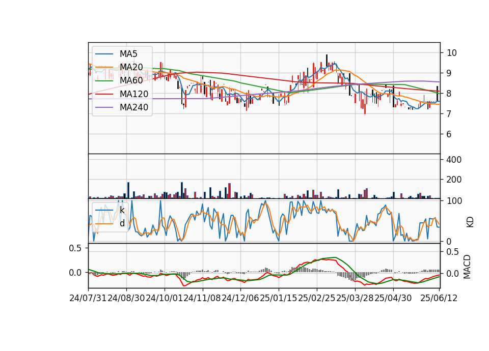The image size is (489, 351).
Task: Click the 25/03/28 date axis label
Action: [x=355, y=298]
